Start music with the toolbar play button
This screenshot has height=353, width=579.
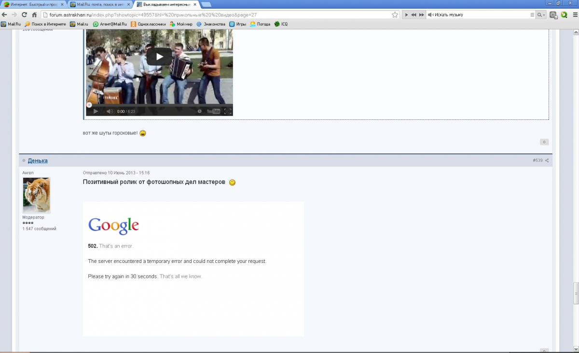pyautogui.click(x=407, y=15)
